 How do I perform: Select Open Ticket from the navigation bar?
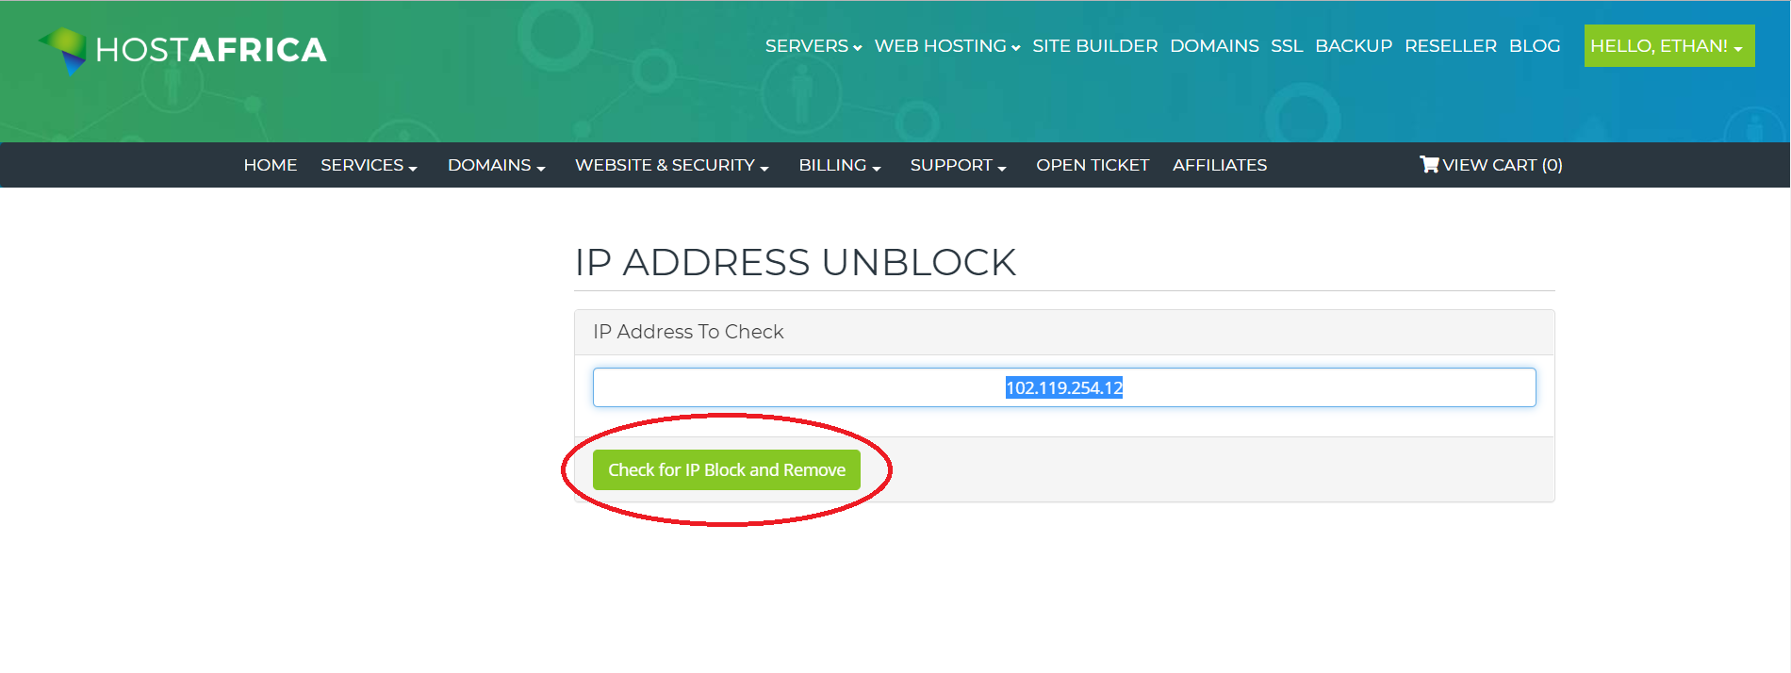[x=1093, y=165]
